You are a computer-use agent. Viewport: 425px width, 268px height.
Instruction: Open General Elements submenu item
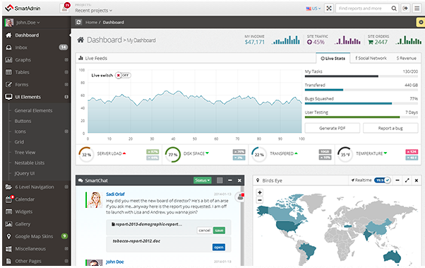[x=33, y=110]
